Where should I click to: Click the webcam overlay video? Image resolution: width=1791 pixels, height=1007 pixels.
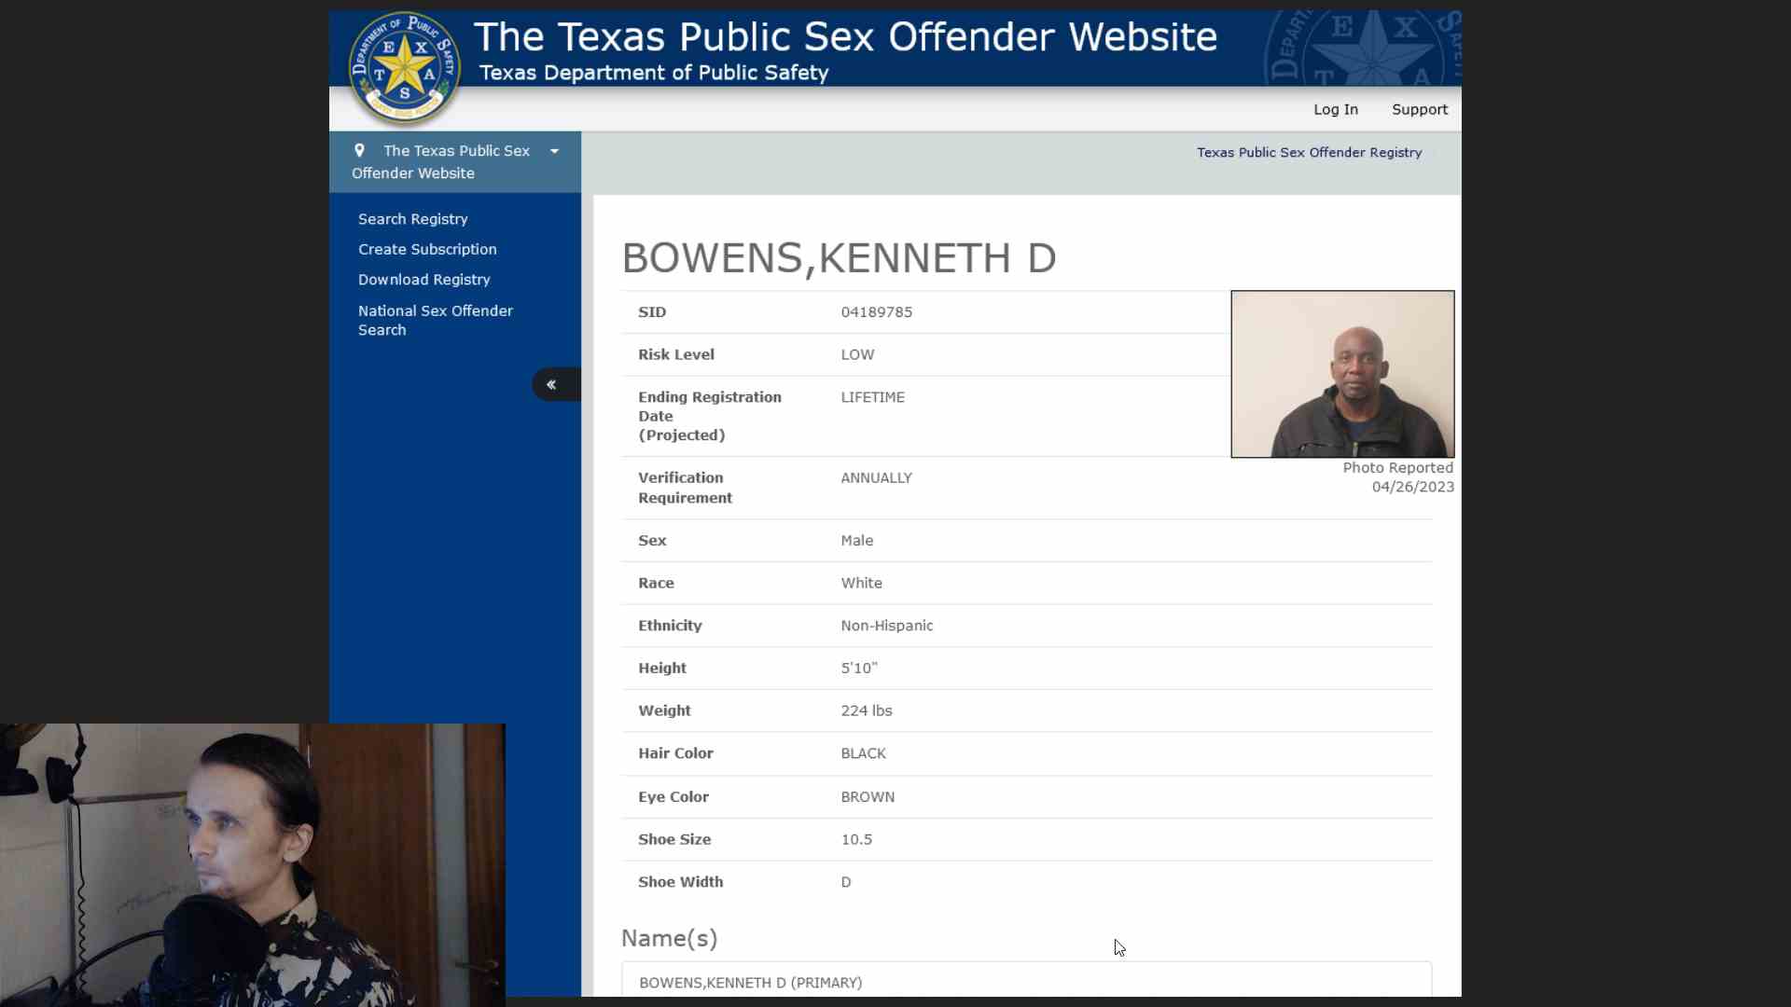pos(252,865)
